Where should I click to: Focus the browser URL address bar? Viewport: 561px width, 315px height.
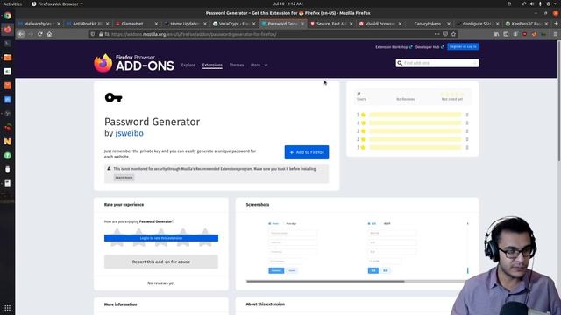(265, 34)
